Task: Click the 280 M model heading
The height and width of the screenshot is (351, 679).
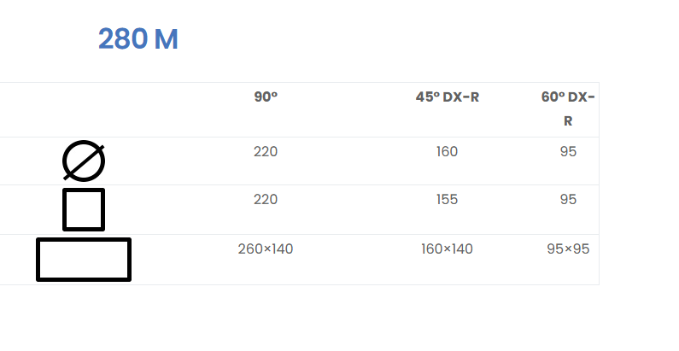Action: [x=138, y=39]
